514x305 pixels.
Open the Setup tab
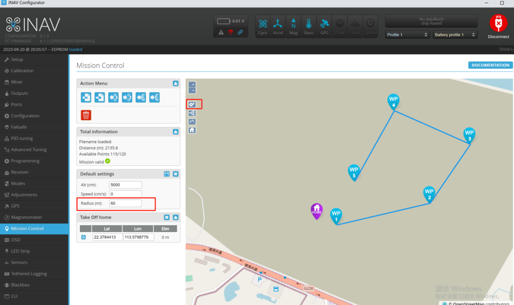(34, 59)
